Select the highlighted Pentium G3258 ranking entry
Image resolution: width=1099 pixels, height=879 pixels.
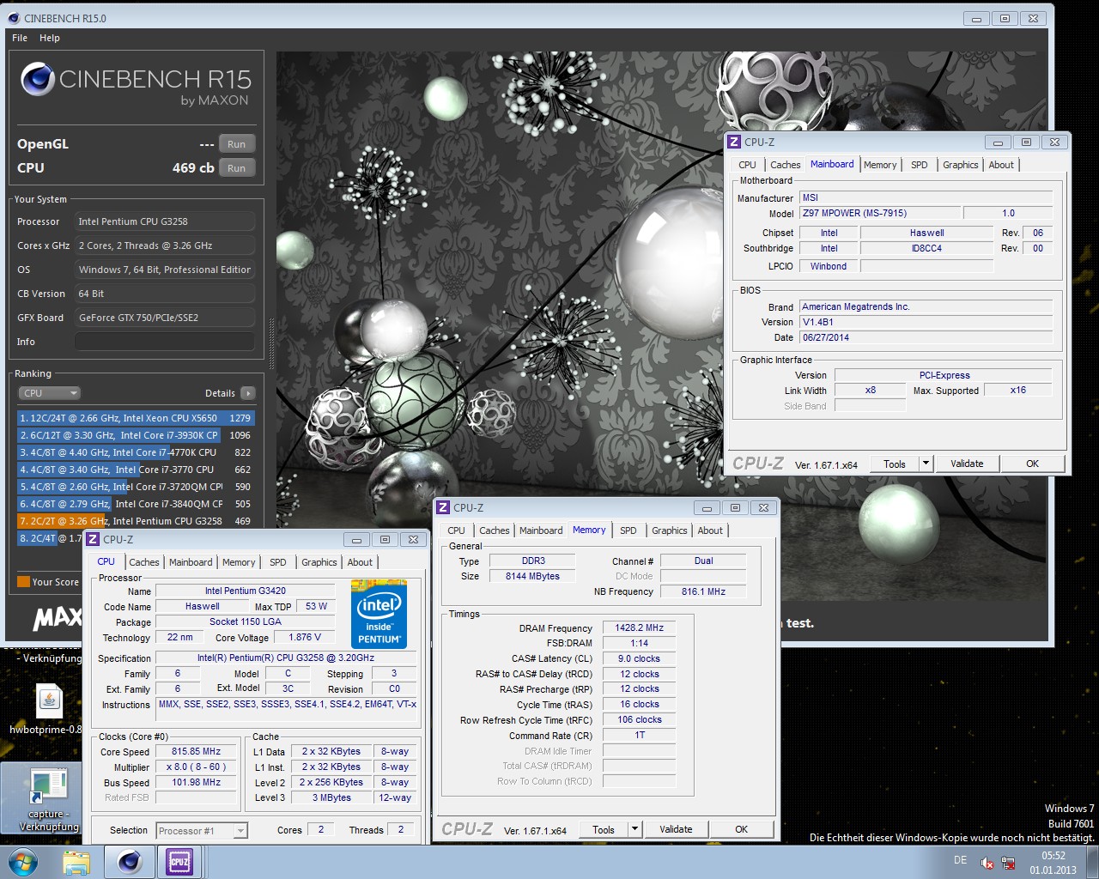(136, 521)
